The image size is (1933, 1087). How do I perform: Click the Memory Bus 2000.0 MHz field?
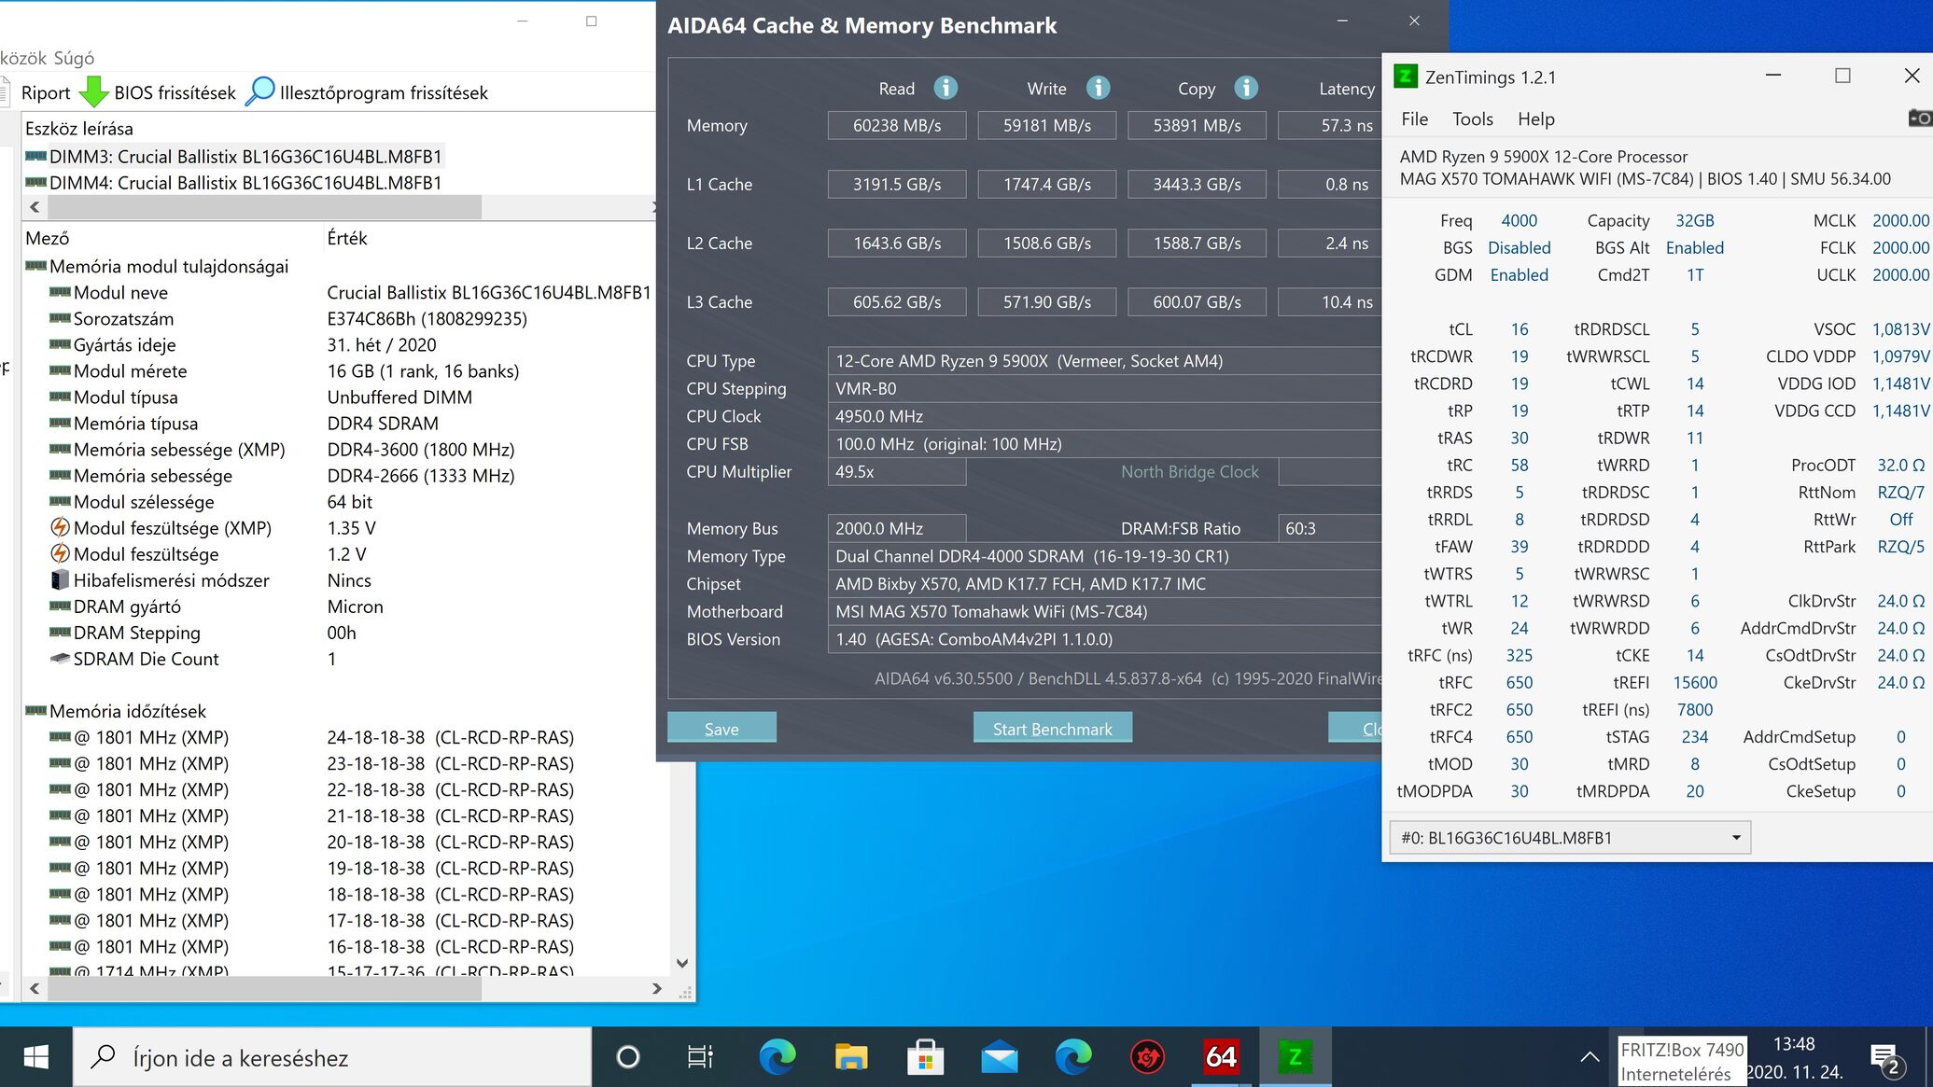point(896,528)
